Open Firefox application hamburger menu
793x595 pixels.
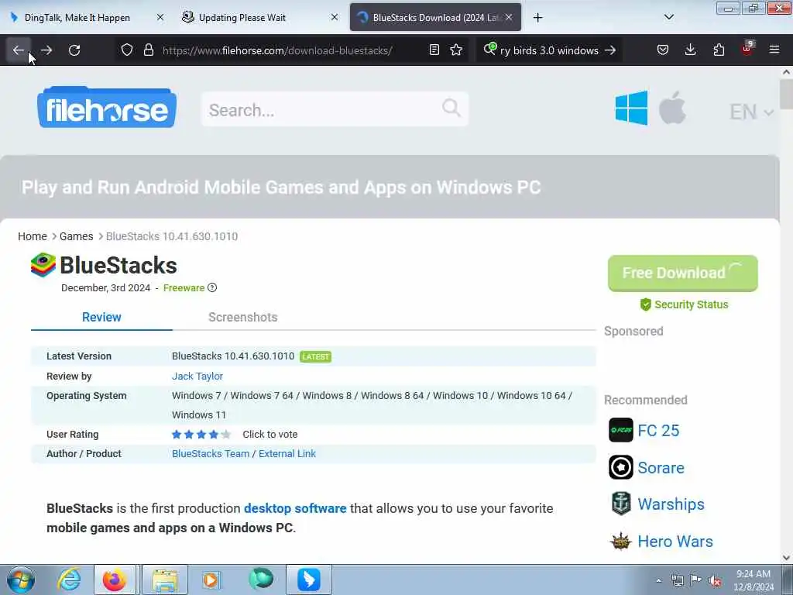(x=774, y=50)
